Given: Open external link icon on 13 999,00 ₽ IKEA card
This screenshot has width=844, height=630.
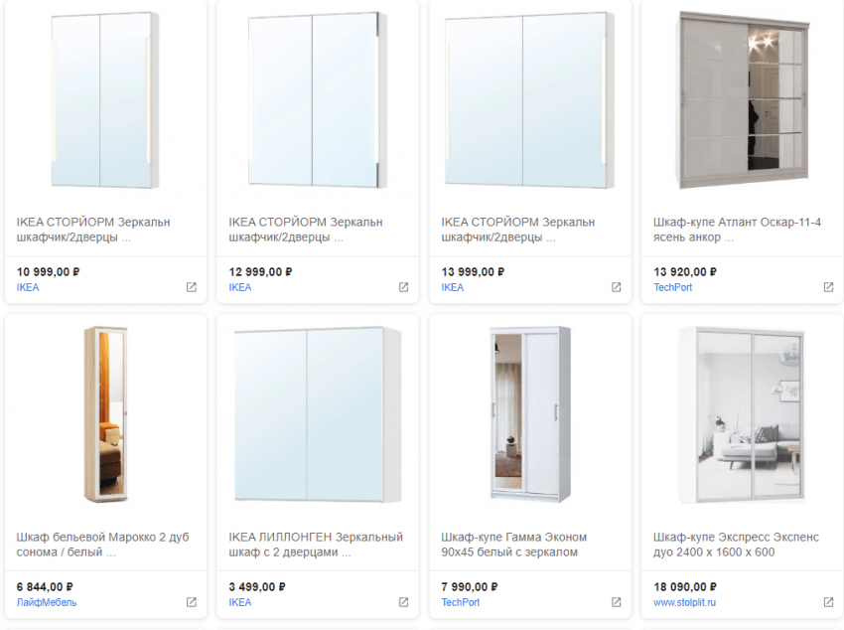Looking at the screenshot, I should (616, 287).
